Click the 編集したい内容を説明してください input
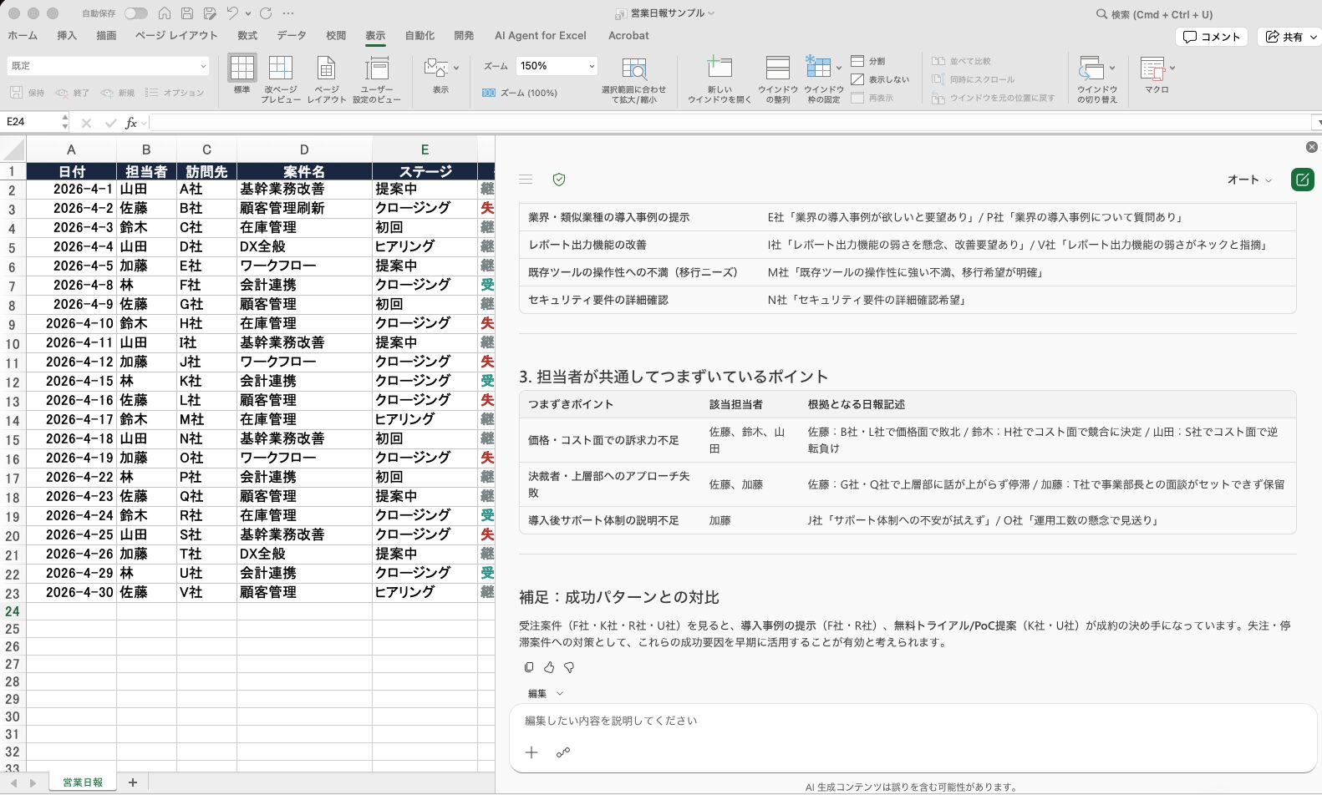The height and width of the screenshot is (795, 1322). tap(913, 721)
